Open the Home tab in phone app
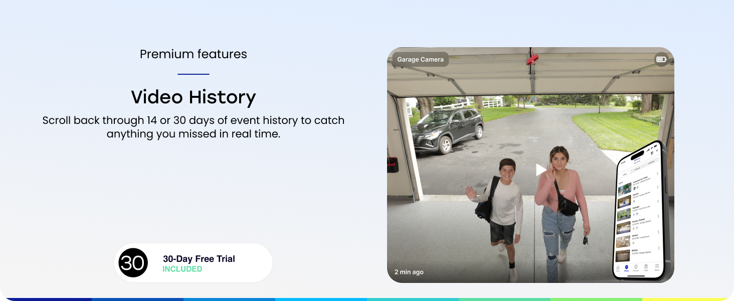 click(x=618, y=268)
